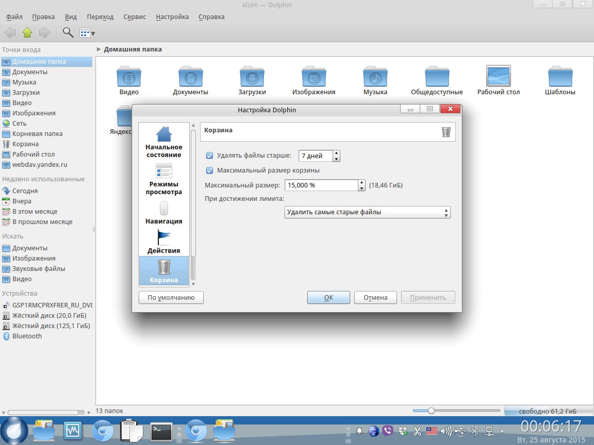
Task: Select the Actions flag icon in settings
Action: coord(164,237)
